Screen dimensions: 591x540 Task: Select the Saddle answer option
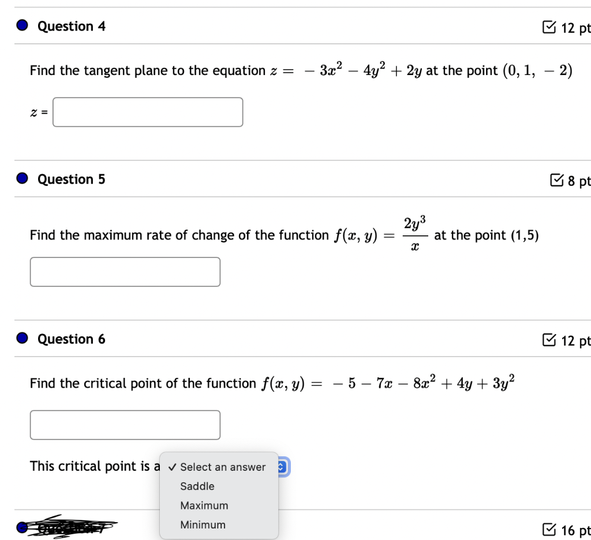pyautogui.click(x=197, y=486)
